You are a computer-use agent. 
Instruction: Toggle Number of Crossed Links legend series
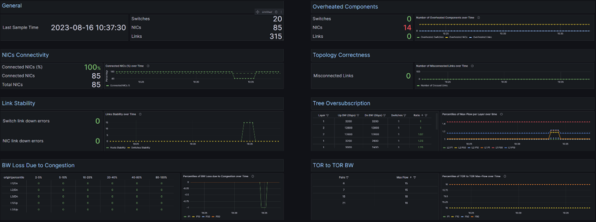(x=433, y=85)
